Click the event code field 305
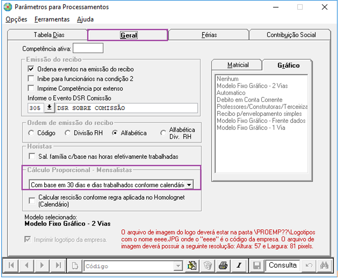 (36, 108)
